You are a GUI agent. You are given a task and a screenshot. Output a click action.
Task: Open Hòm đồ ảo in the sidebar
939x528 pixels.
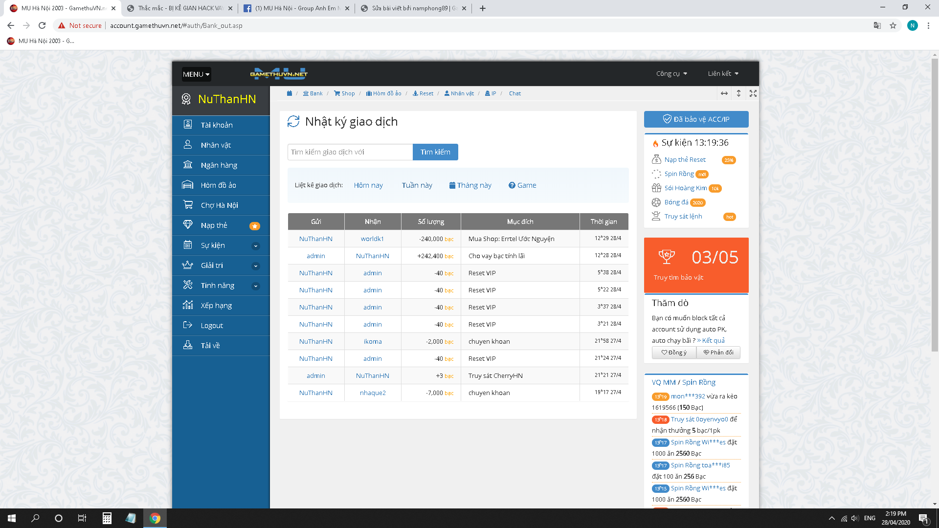[218, 185]
